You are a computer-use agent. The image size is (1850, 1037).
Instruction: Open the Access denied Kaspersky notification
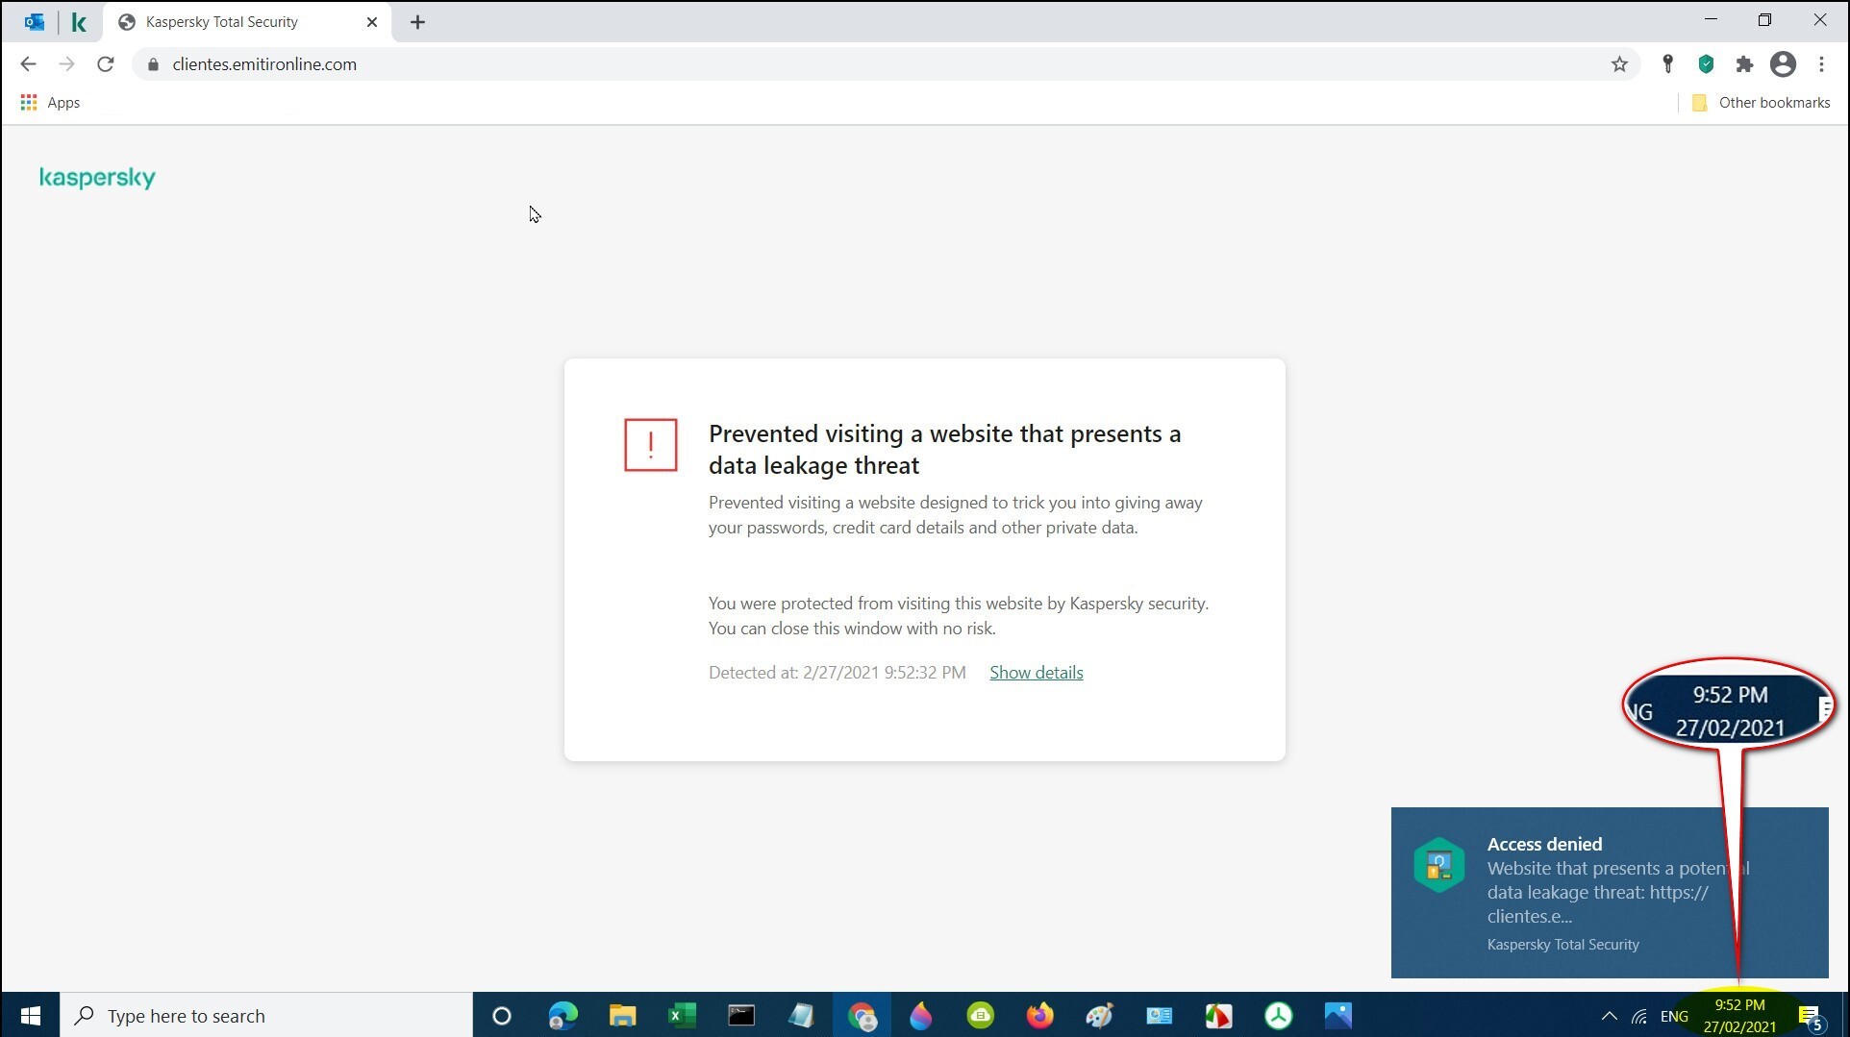coord(1610,893)
